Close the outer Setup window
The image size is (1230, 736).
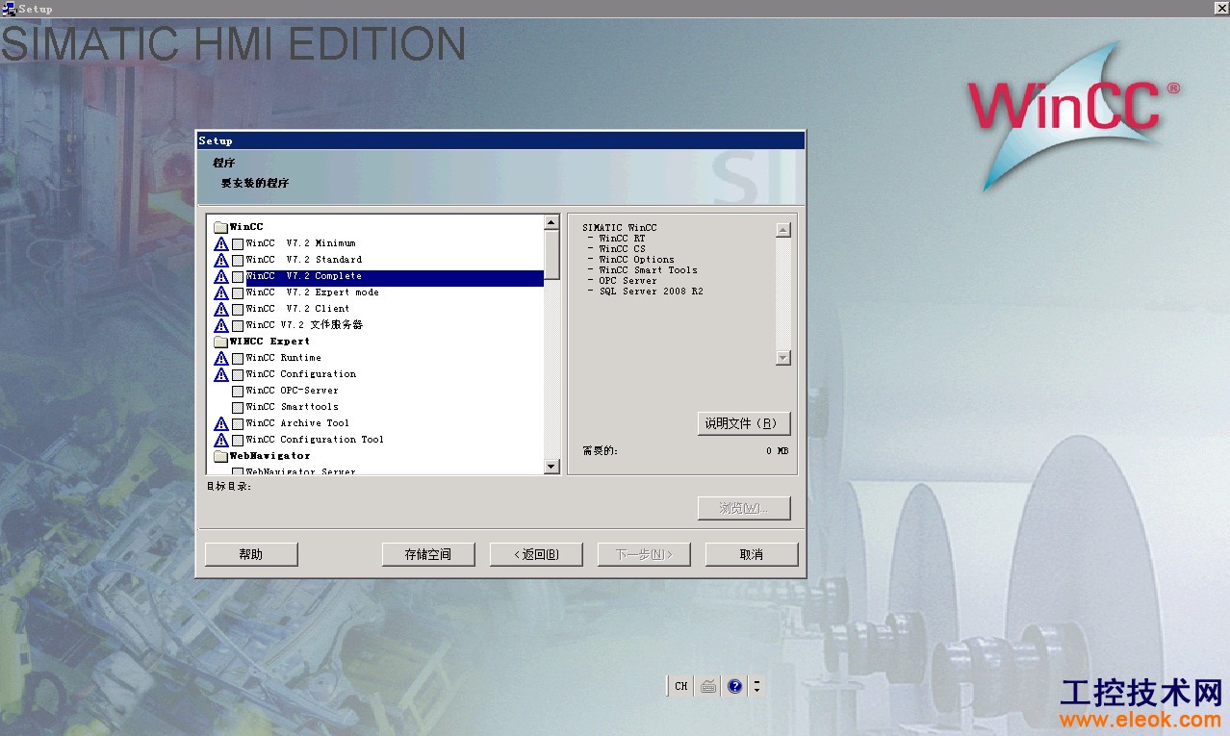tap(1220, 9)
